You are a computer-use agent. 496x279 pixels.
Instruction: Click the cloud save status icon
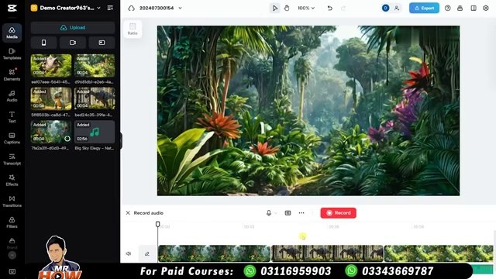point(131,9)
